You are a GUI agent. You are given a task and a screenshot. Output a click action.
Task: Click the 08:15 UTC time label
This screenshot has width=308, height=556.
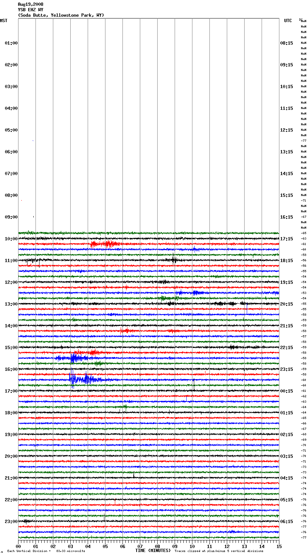(287, 43)
